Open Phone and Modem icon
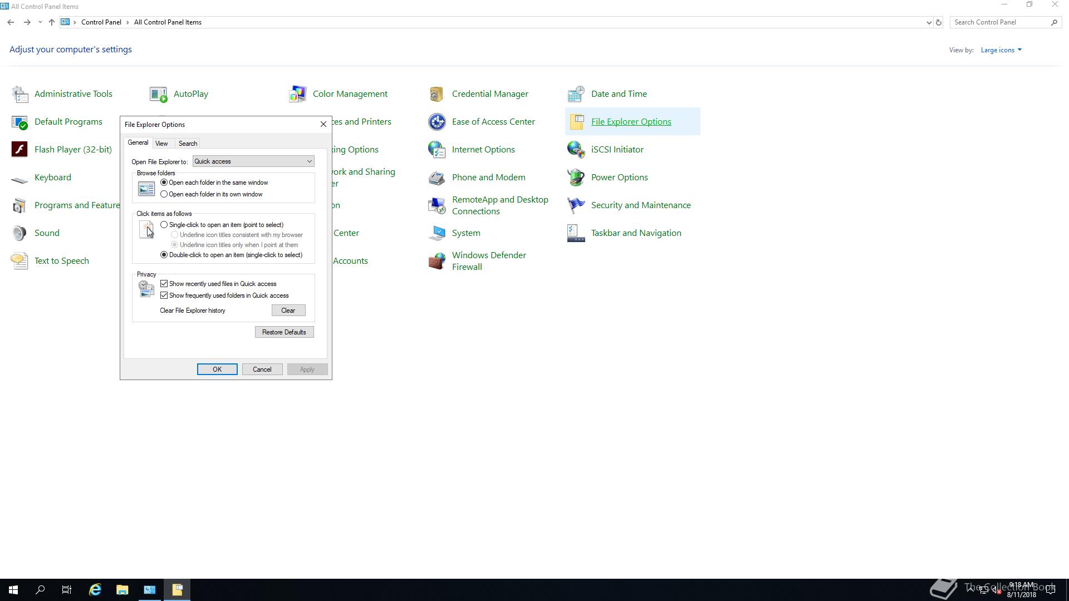Image resolution: width=1069 pixels, height=601 pixels. tap(437, 178)
